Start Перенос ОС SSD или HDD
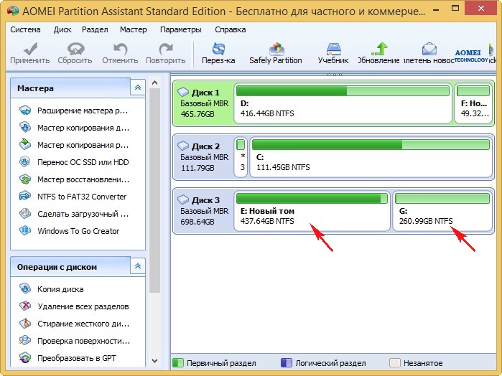The width and height of the screenshot is (502, 376). [x=74, y=162]
